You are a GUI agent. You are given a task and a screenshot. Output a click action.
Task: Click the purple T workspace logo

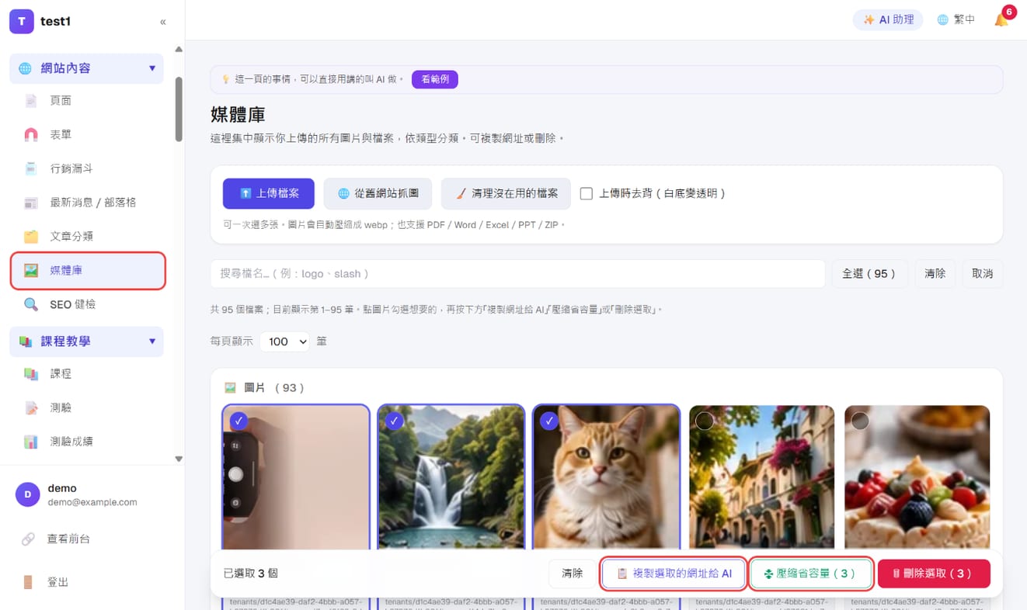point(22,22)
